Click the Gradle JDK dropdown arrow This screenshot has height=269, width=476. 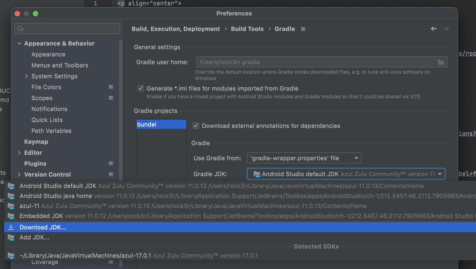click(x=440, y=174)
